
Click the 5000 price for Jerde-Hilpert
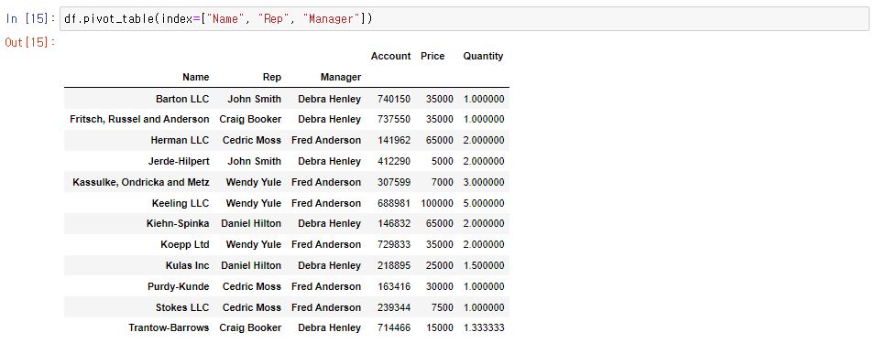coord(443,161)
